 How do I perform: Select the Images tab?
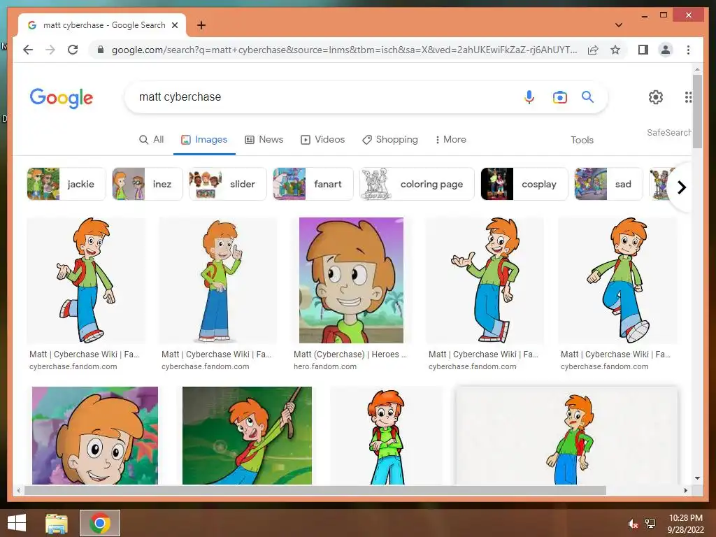[204, 140]
